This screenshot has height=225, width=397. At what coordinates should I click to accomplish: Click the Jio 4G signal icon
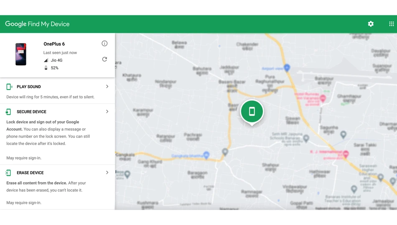pyautogui.click(x=46, y=60)
